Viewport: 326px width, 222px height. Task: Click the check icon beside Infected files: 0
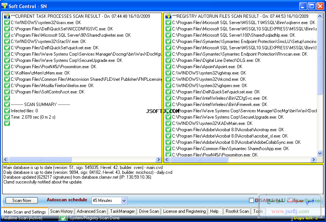pyautogui.click(x=7, y=111)
